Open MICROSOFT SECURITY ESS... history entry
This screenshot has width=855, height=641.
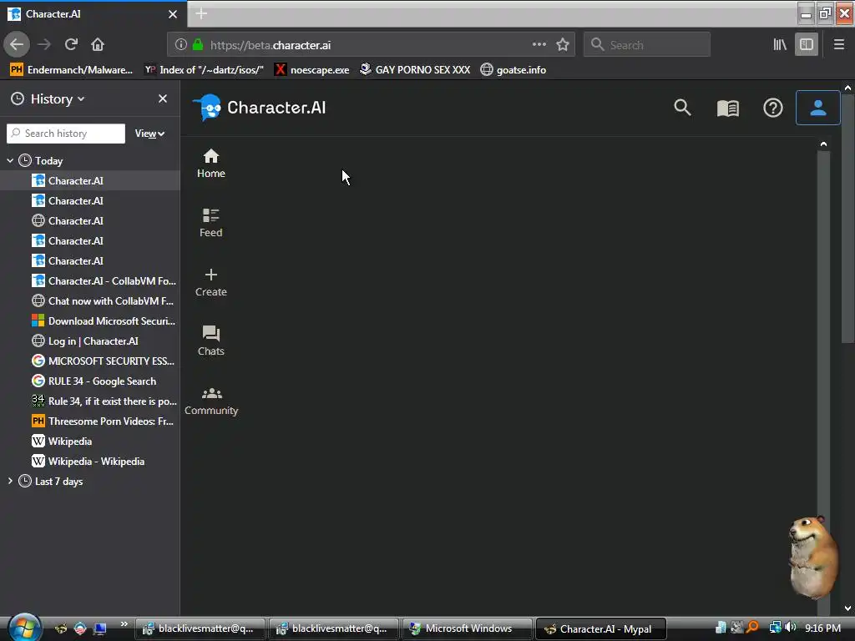[x=104, y=361]
